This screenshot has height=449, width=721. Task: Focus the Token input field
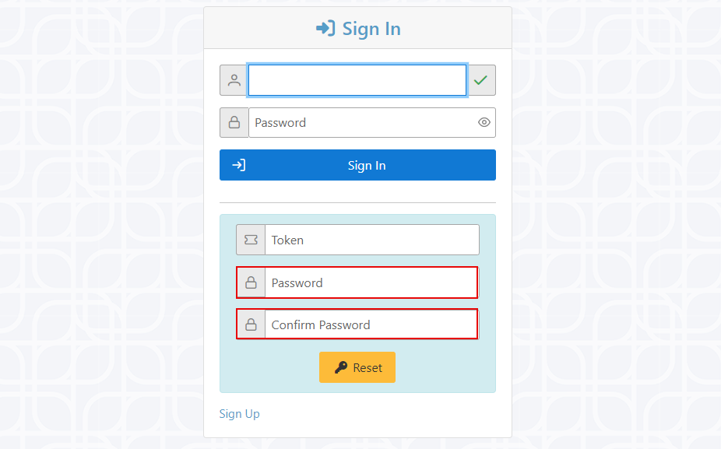pos(371,240)
